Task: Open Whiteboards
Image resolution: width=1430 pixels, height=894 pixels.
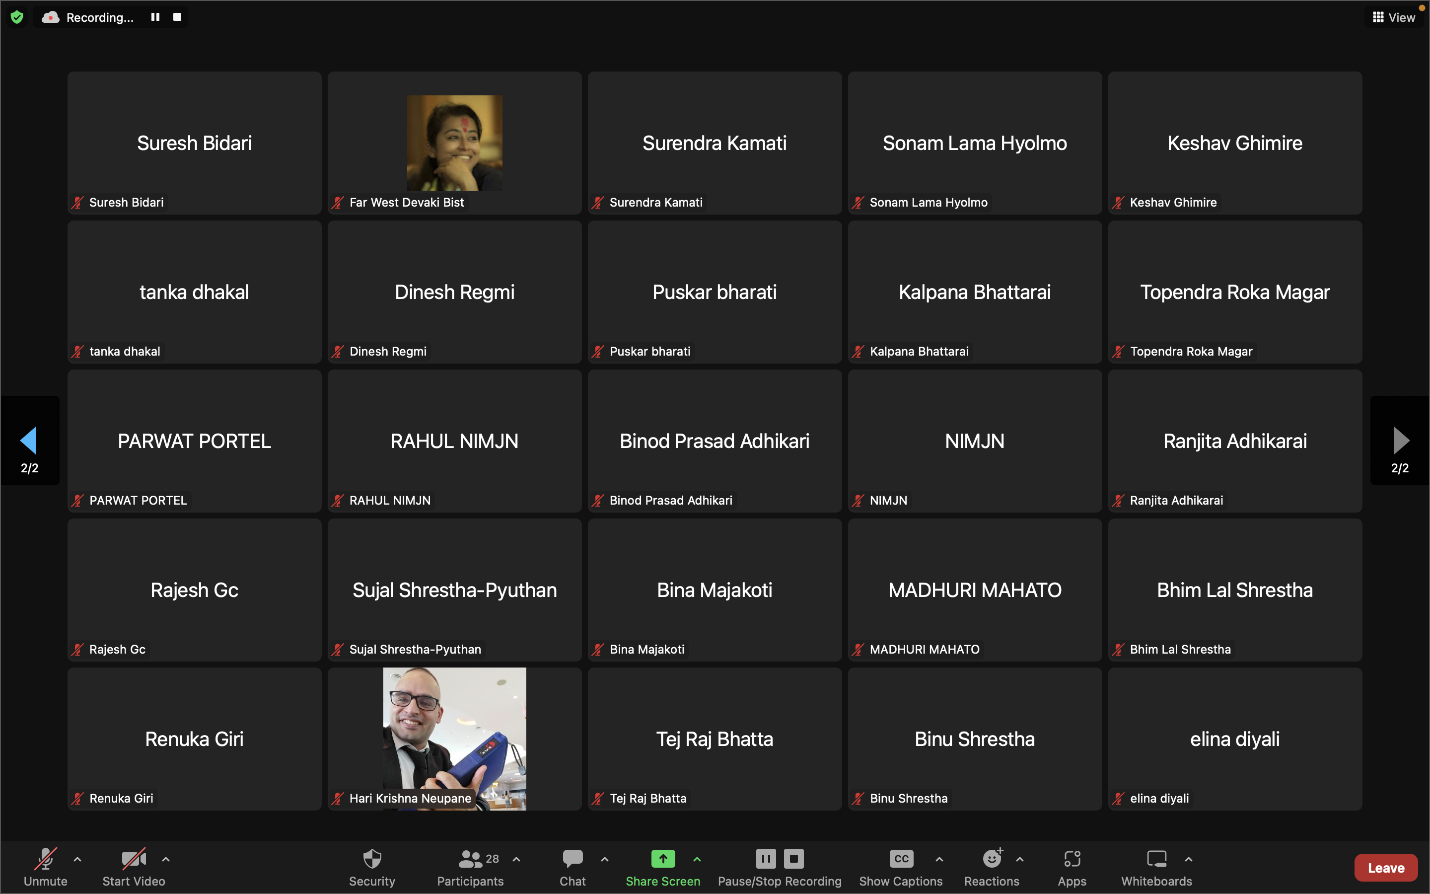Action: [x=1156, y=867]
